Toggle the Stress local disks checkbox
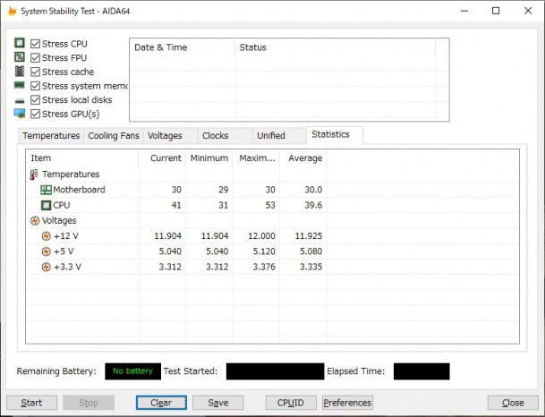The image size is (545, 417). pyautogui.click(x=35, y=99)
